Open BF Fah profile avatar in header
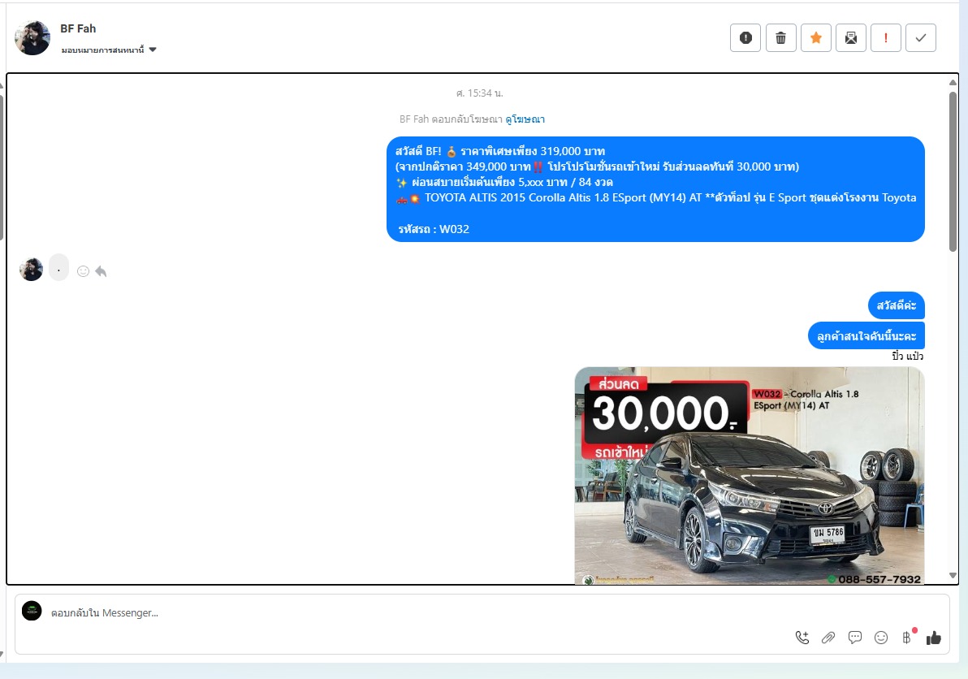Viewport: 968px width, 679px height. pyautogui.click(x=32, y=37)
